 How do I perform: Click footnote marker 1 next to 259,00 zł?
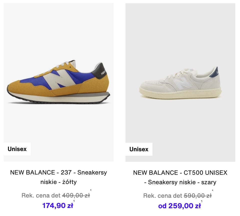(202, 201)
